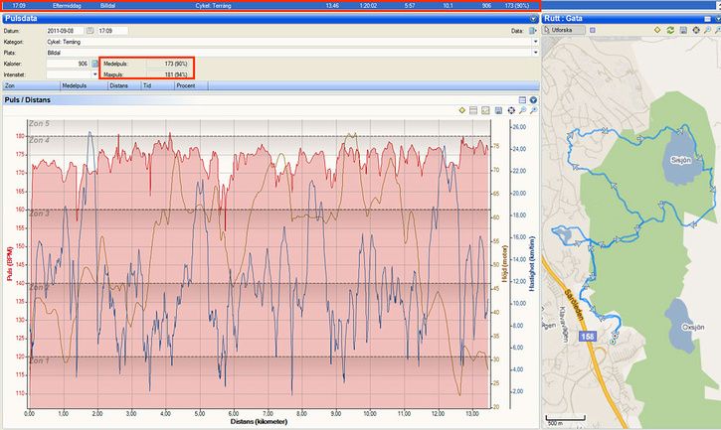
Task: Click the yellow diamond chart icon
Action: tap(461, 110)
